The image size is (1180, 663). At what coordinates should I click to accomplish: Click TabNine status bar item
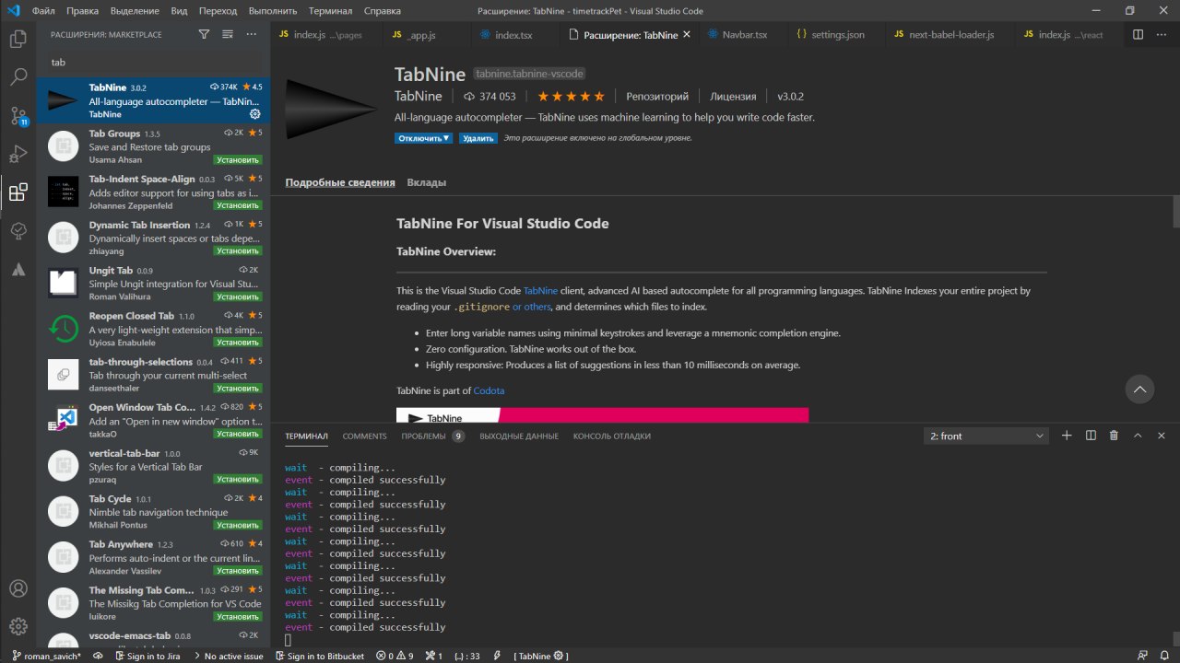[x=541, y=656]
